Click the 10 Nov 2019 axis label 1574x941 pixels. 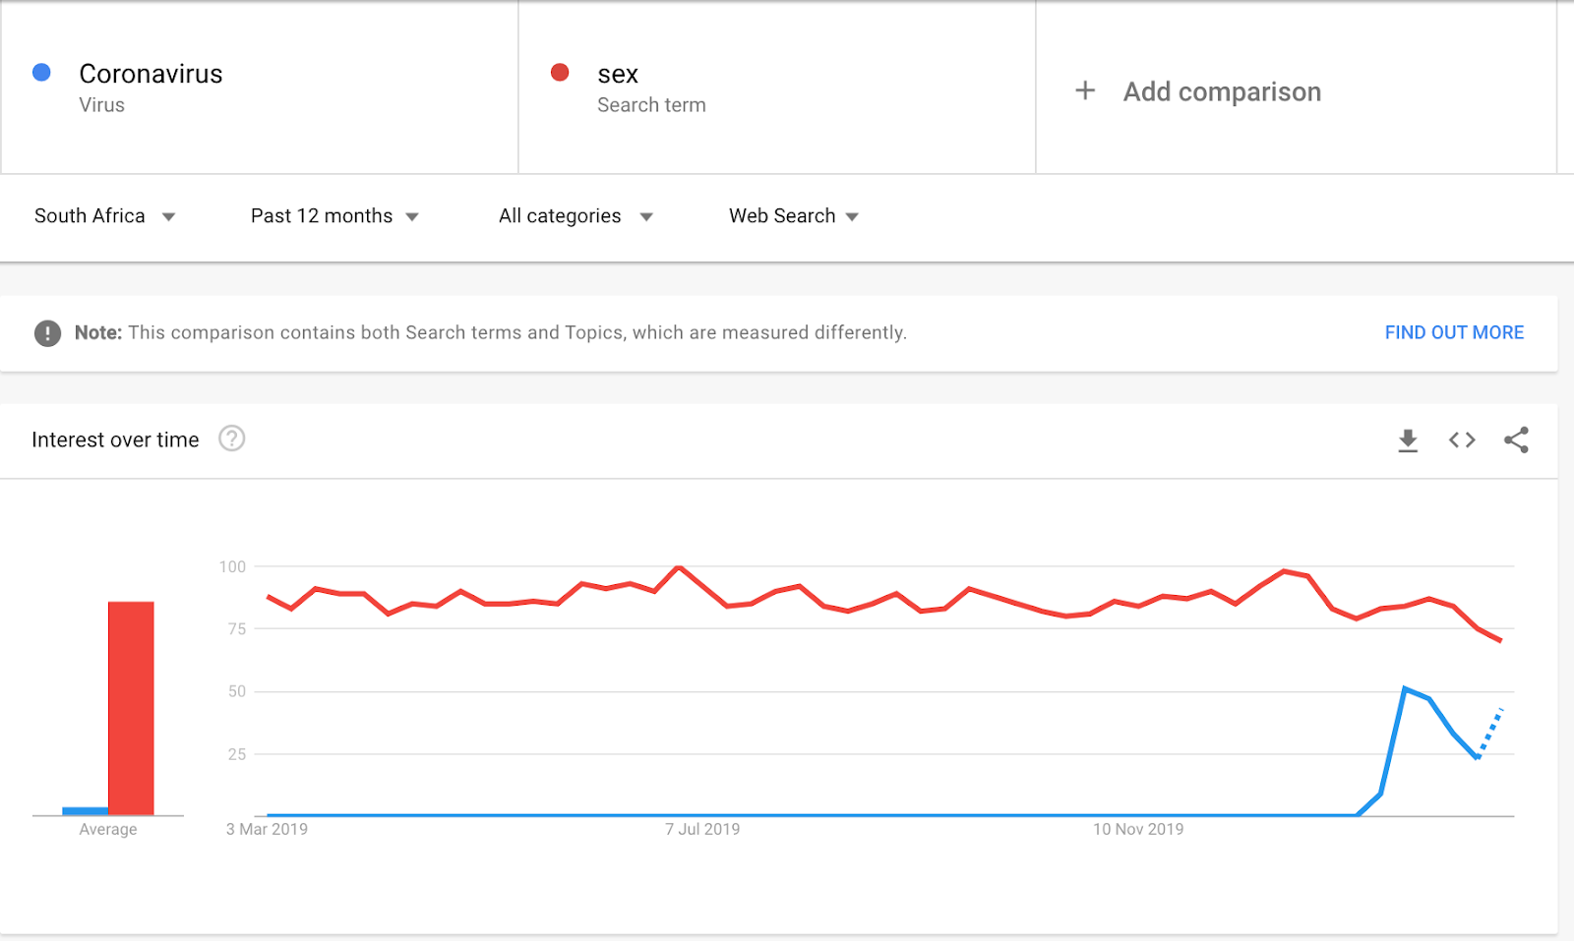tap(1138, 829)
